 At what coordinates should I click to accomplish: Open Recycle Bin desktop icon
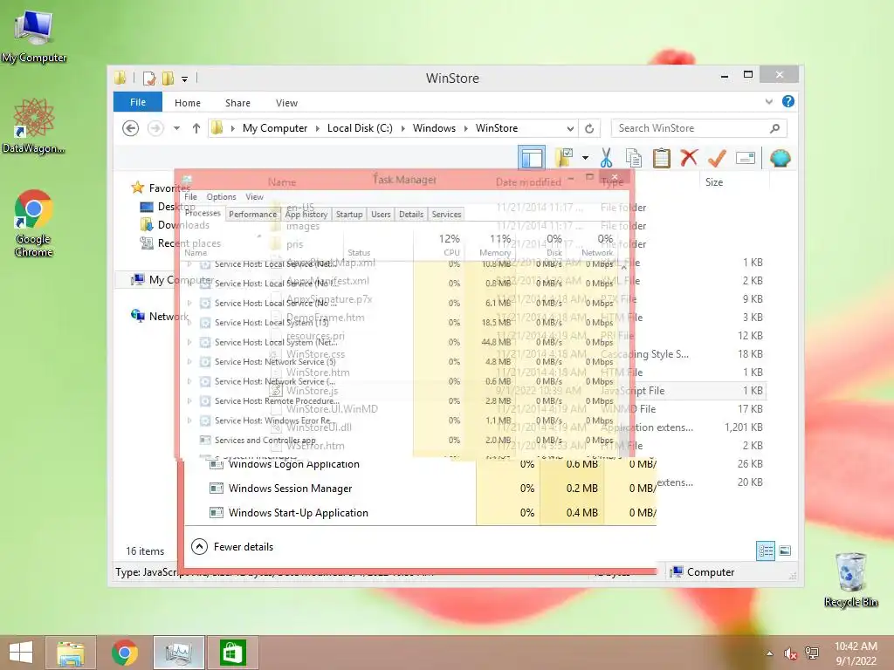[850, 580]
